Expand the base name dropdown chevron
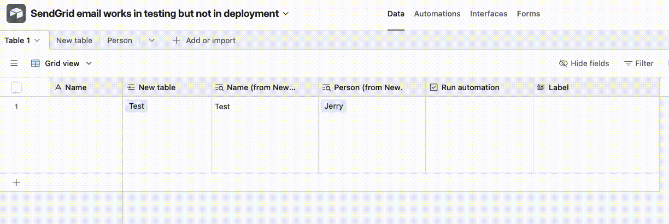The height and width of the screenshot is (224, 669). click(x=285, y=14)
